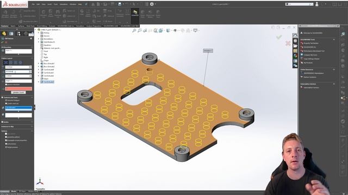Screen dimensions: 348x195
Task: Open the Design Library tab in task pane
Action: pos(295,41)
